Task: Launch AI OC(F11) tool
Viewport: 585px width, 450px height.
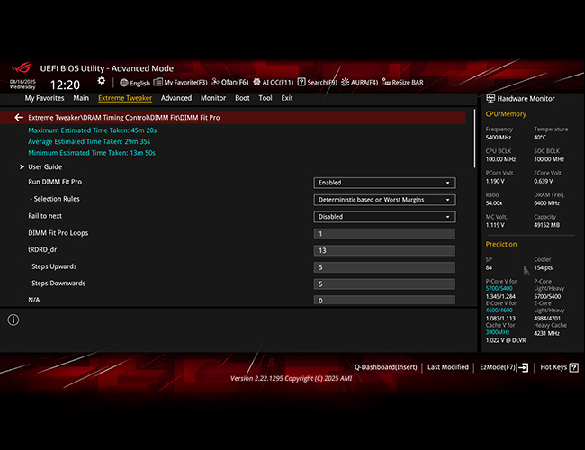Action: click(x=274, y=83)
